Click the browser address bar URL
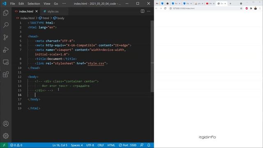The width and height of the screenshot is (263, 148). [x=184, y=8]
